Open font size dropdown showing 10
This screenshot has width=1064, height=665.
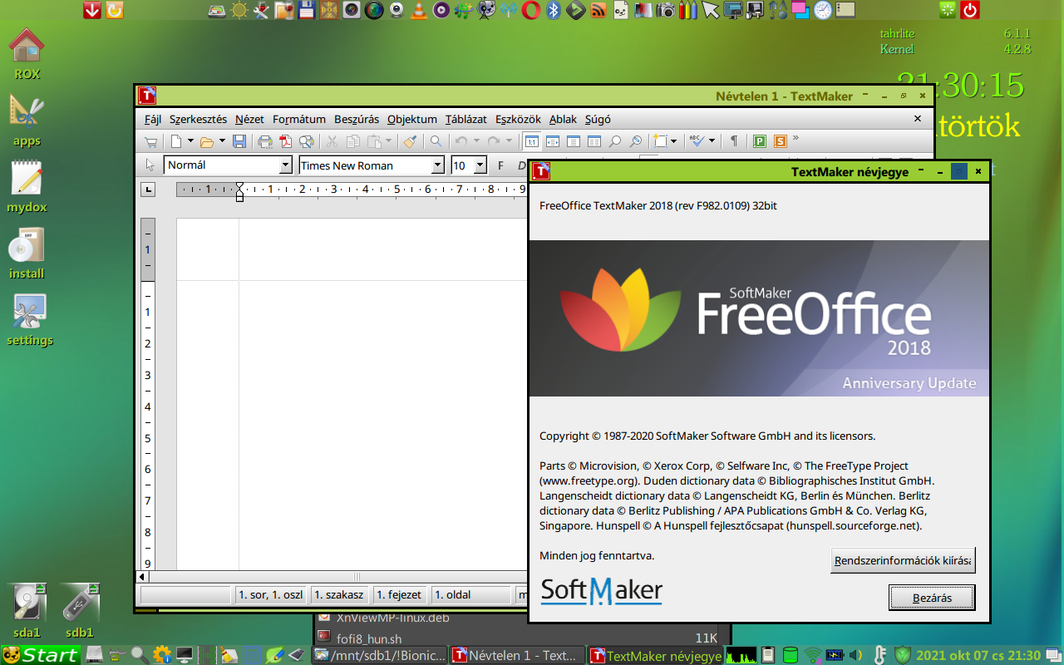point(480,165)
